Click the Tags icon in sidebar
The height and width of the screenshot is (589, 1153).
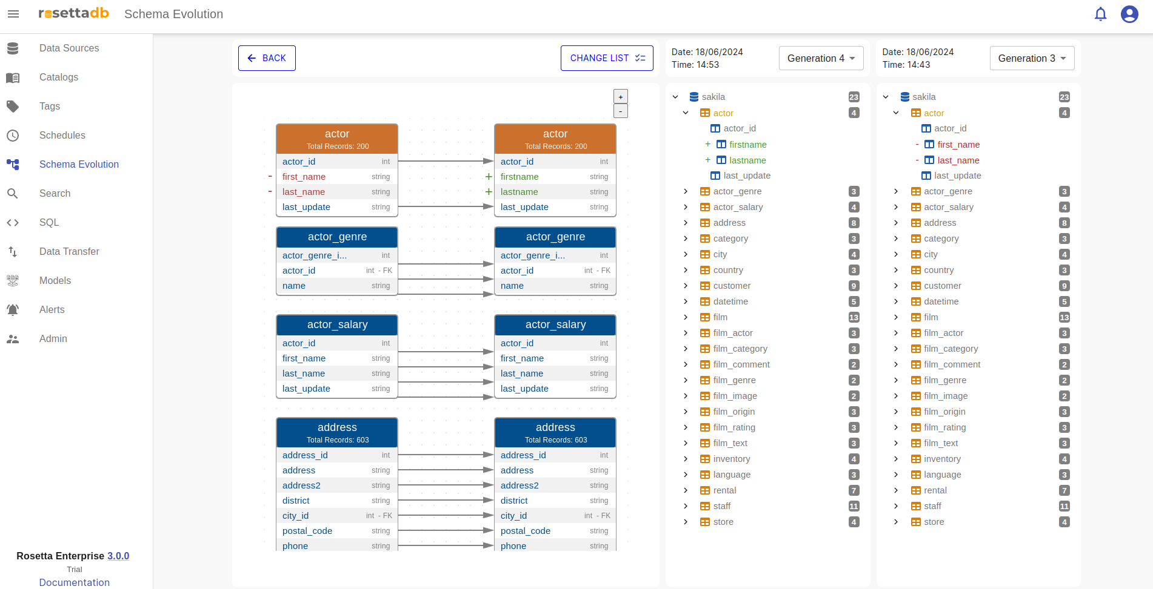(13, 107)
